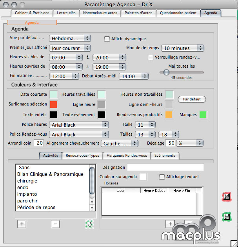Change Texte événement black swatch
This screenshot has height=247, width=238.
tap(101, 115)
